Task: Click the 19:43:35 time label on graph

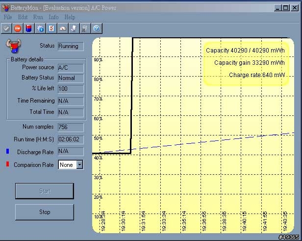Action: click(x=285, y=221)
